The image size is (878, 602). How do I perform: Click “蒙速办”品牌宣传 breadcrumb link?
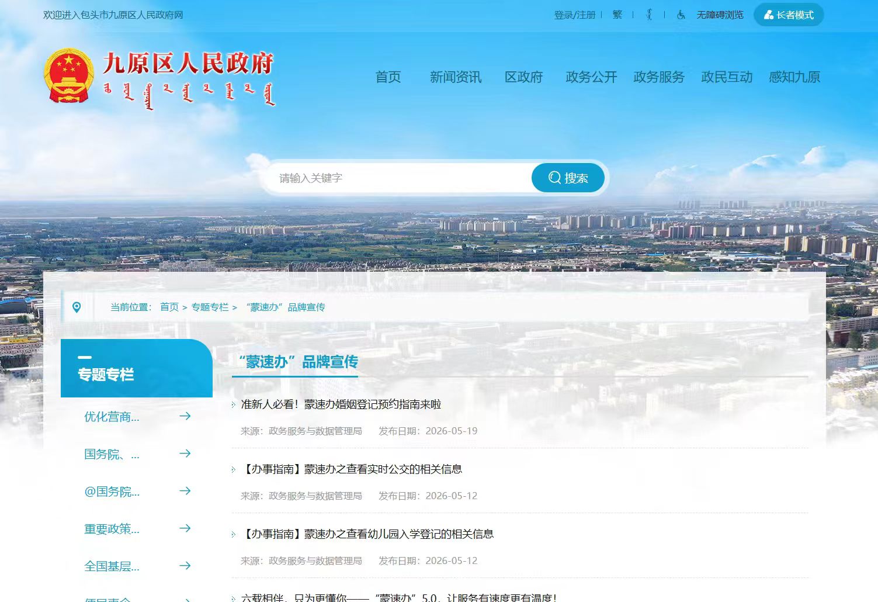285,307
